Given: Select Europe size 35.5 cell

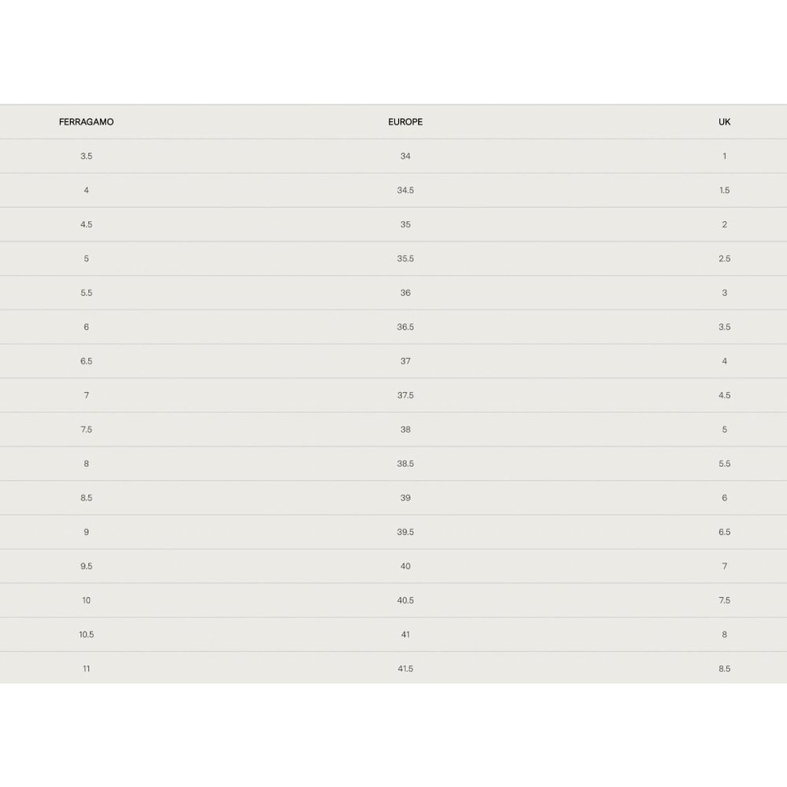Looking at the screenshot, I should [405, 259].
